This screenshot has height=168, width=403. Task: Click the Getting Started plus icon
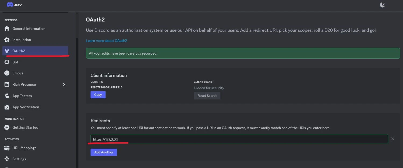coord(7,127)
